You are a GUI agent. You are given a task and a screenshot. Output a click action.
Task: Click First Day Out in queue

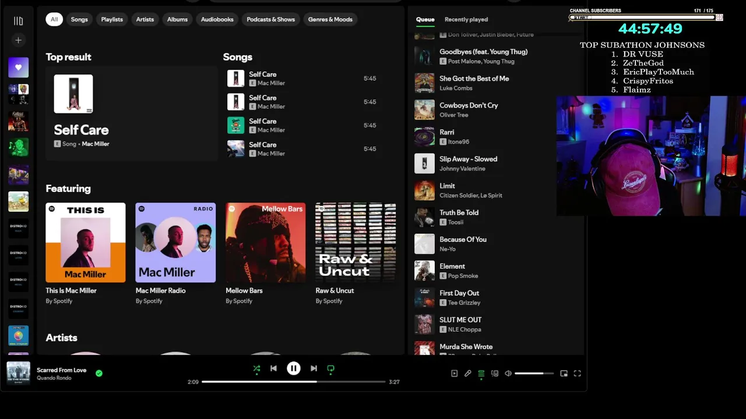pos(459,293)
